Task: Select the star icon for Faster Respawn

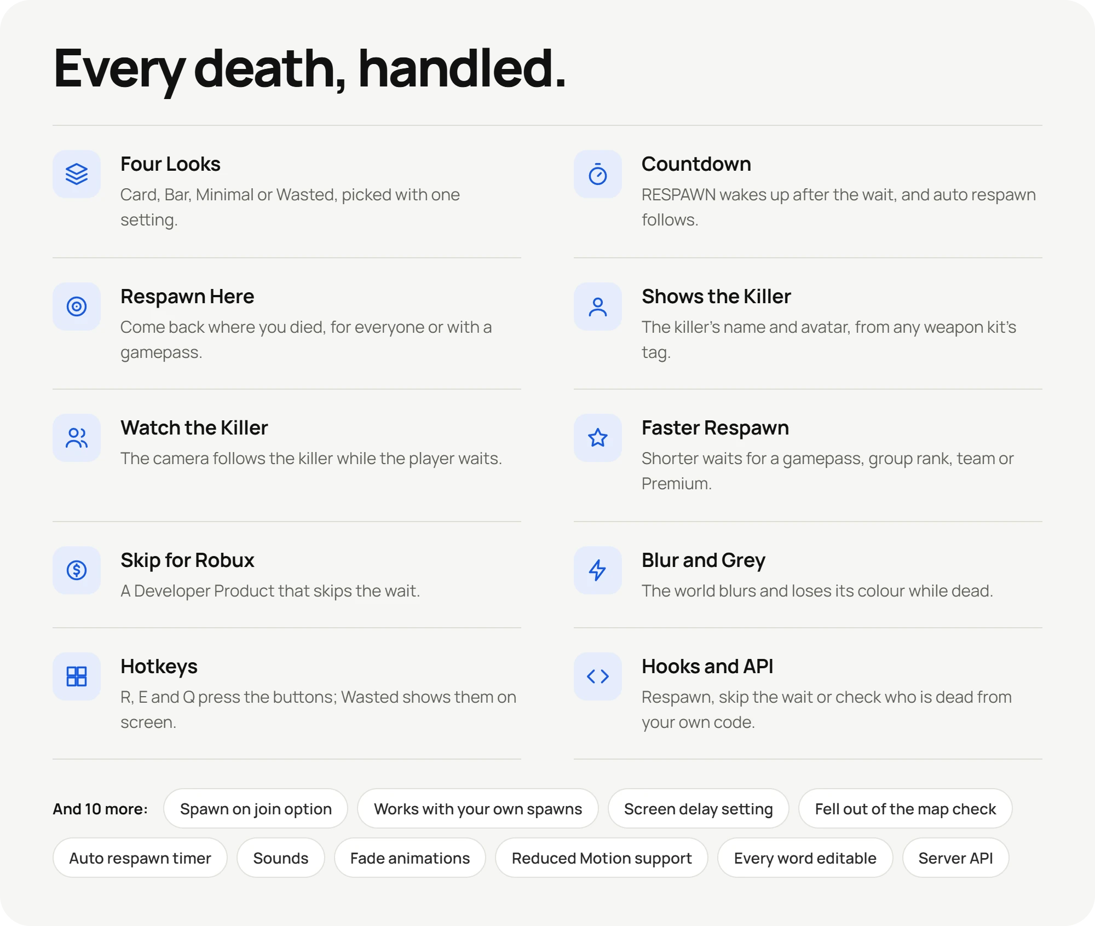Action: (x=598, y=438)
